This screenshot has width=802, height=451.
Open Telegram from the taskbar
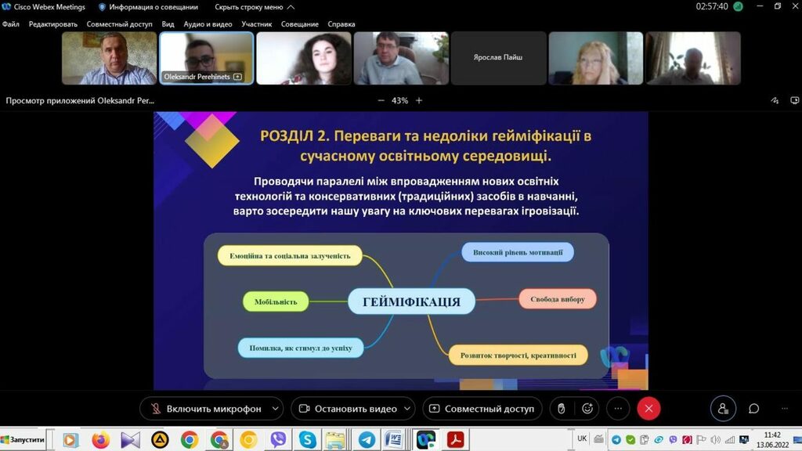click(x=366, y=440)
